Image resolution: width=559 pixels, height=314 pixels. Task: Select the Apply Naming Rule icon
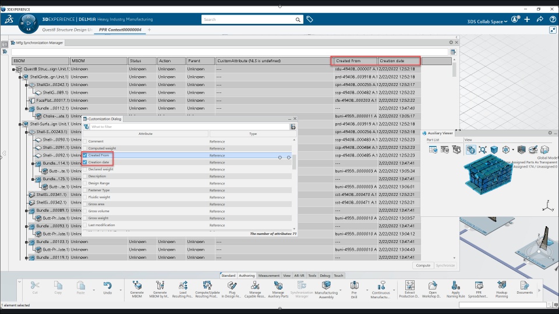tap(455, 286)
